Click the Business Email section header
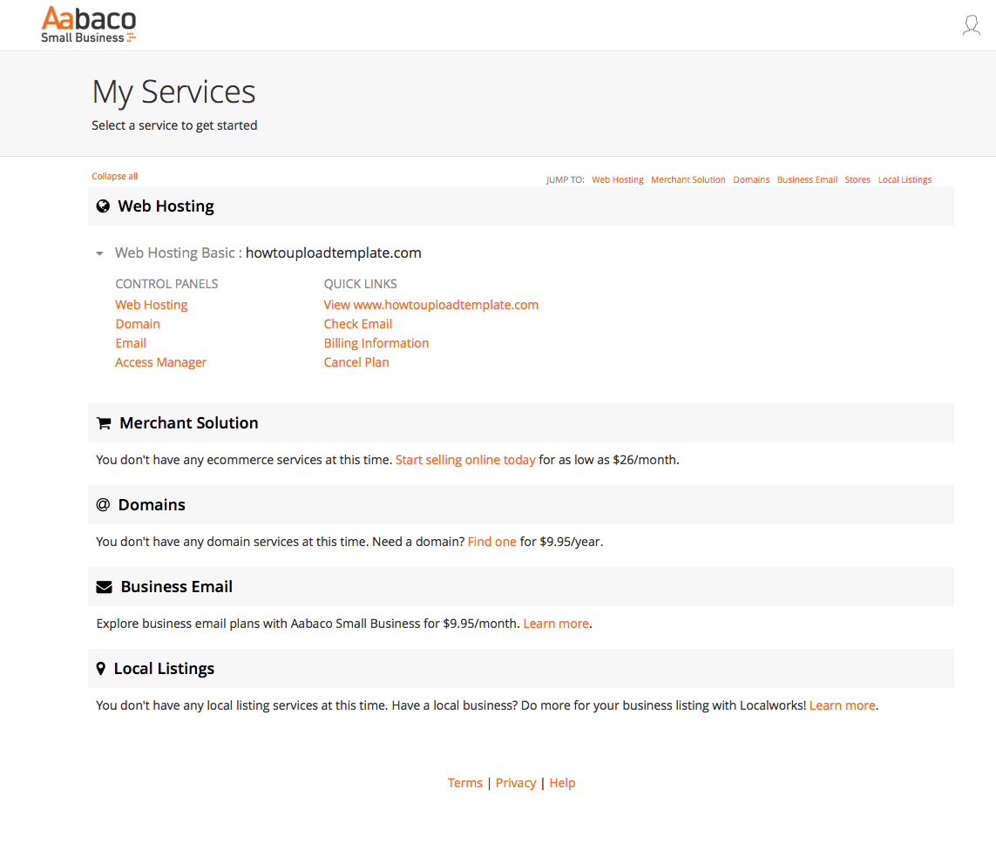 pyautogui.click(x=521, y=587)
